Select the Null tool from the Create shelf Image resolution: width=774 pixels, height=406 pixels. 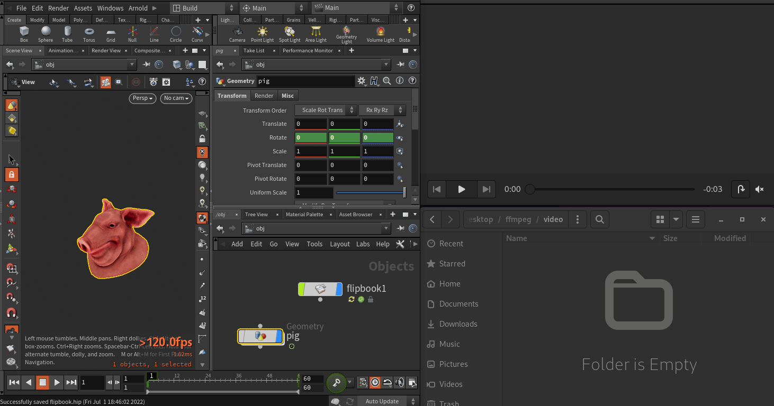pyautogui.click(x=132, y=34)
